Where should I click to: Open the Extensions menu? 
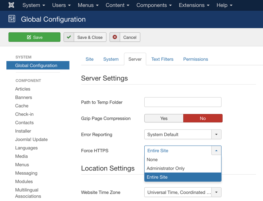(194, 5)
